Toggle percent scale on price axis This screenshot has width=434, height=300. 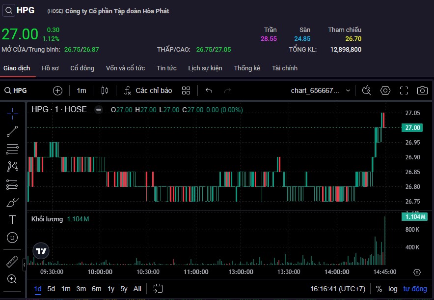point(379,289)
